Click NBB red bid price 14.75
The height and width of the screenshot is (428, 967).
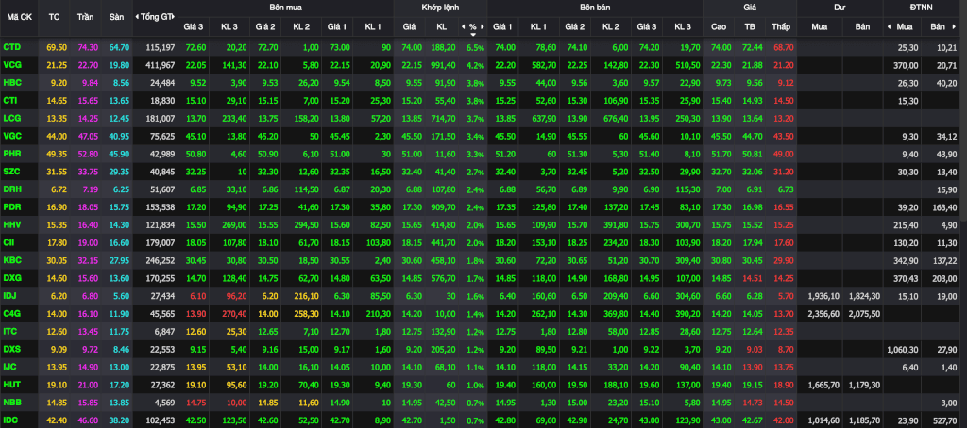coord(195,403)
